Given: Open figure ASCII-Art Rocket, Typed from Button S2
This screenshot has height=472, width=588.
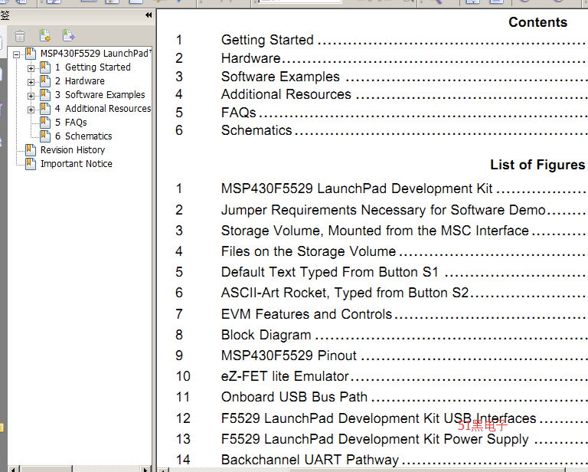Looking at the screenshot, I should click(345, 293).
